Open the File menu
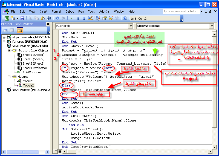Viewport: 219px width, 156px height. (x=13, y=11)
